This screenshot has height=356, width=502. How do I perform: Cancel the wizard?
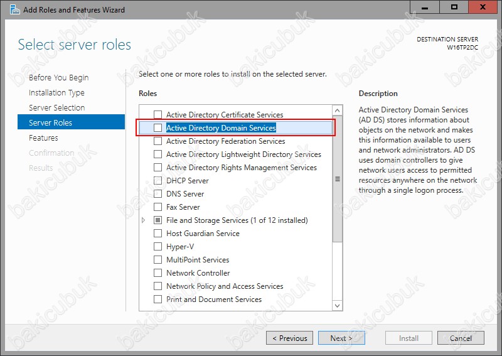pos(461,338)
